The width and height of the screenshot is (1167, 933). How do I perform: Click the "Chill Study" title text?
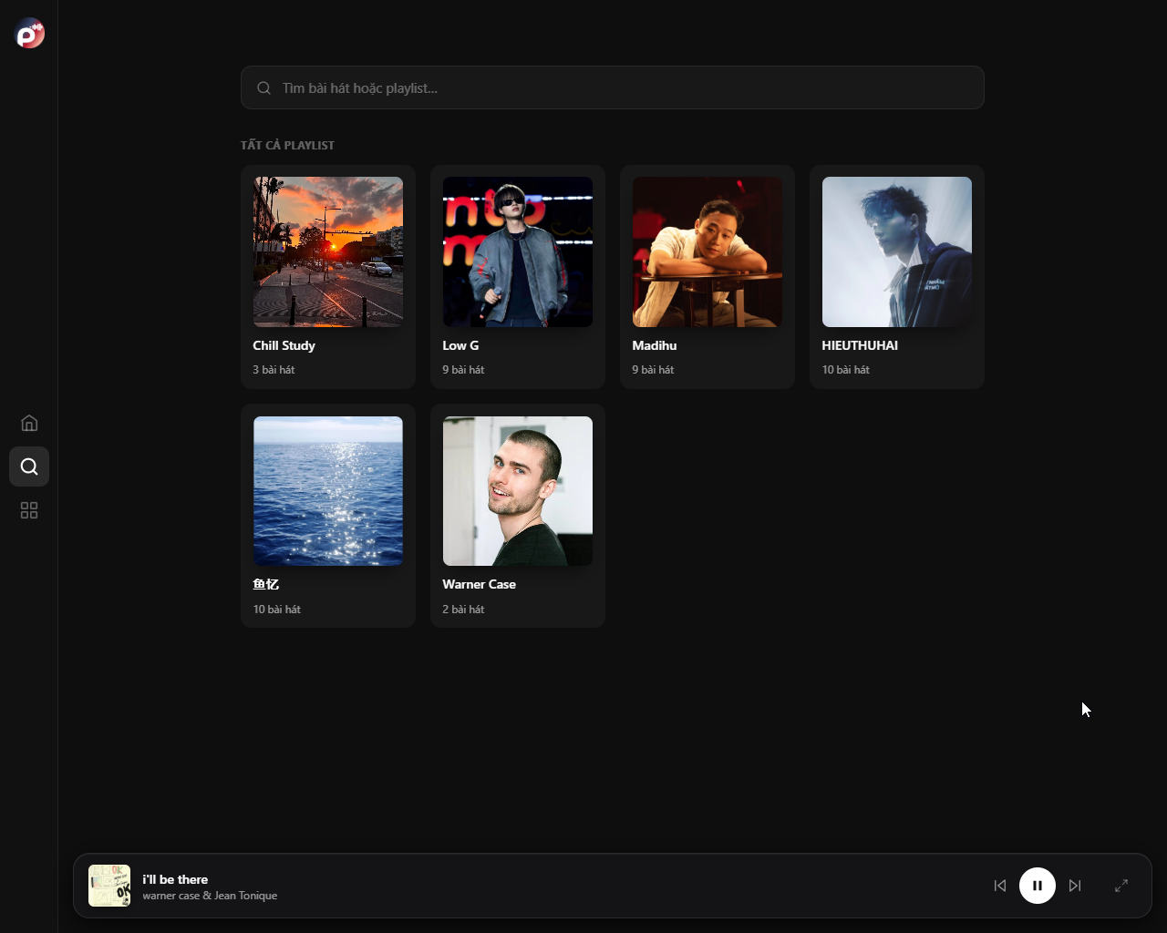coord(284,345)
